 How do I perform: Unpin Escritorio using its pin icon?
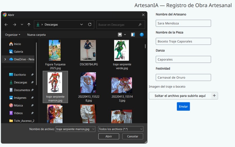click(x=32, y=75)
